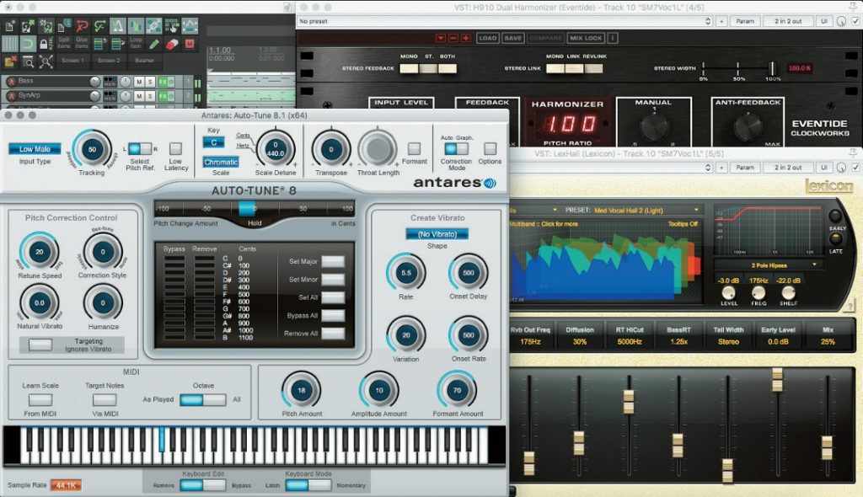Open the (No Vibrato) Shape dropdown

point(437,234)
